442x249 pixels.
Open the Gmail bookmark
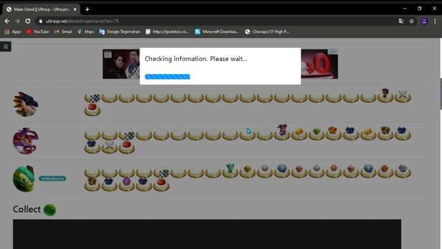(x=63, y=32)
